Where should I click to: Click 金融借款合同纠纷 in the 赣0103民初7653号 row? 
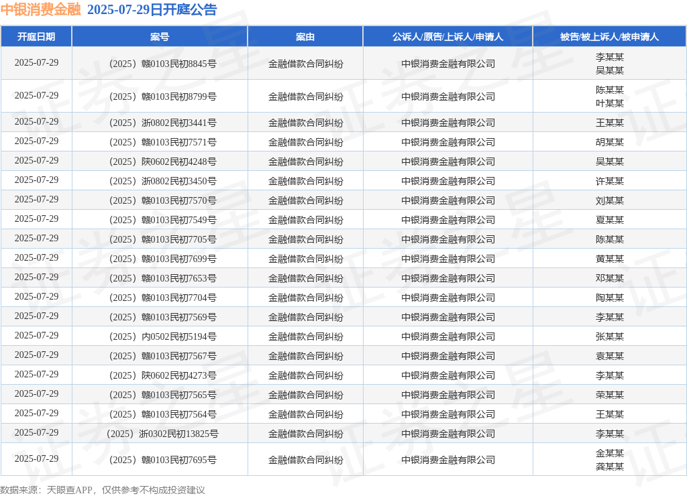click(x=305, y=278)
